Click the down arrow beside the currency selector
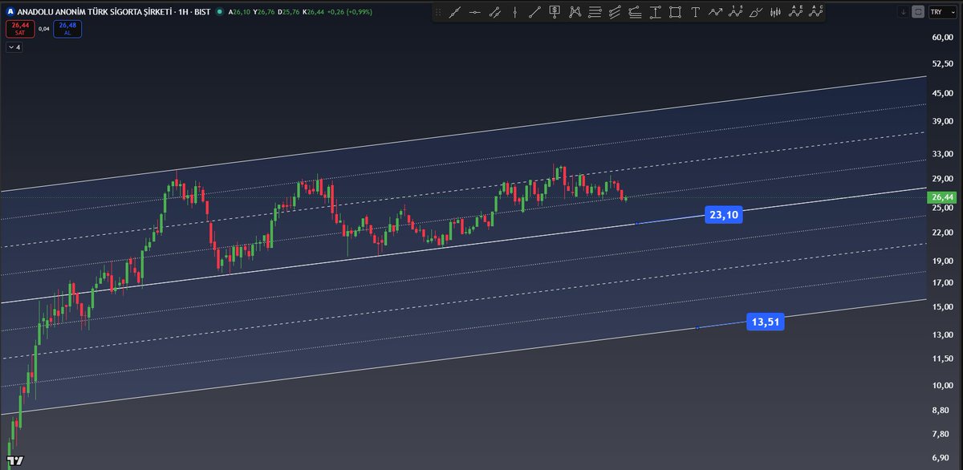Screen dimensions: 963x470 tap(904, 12)
